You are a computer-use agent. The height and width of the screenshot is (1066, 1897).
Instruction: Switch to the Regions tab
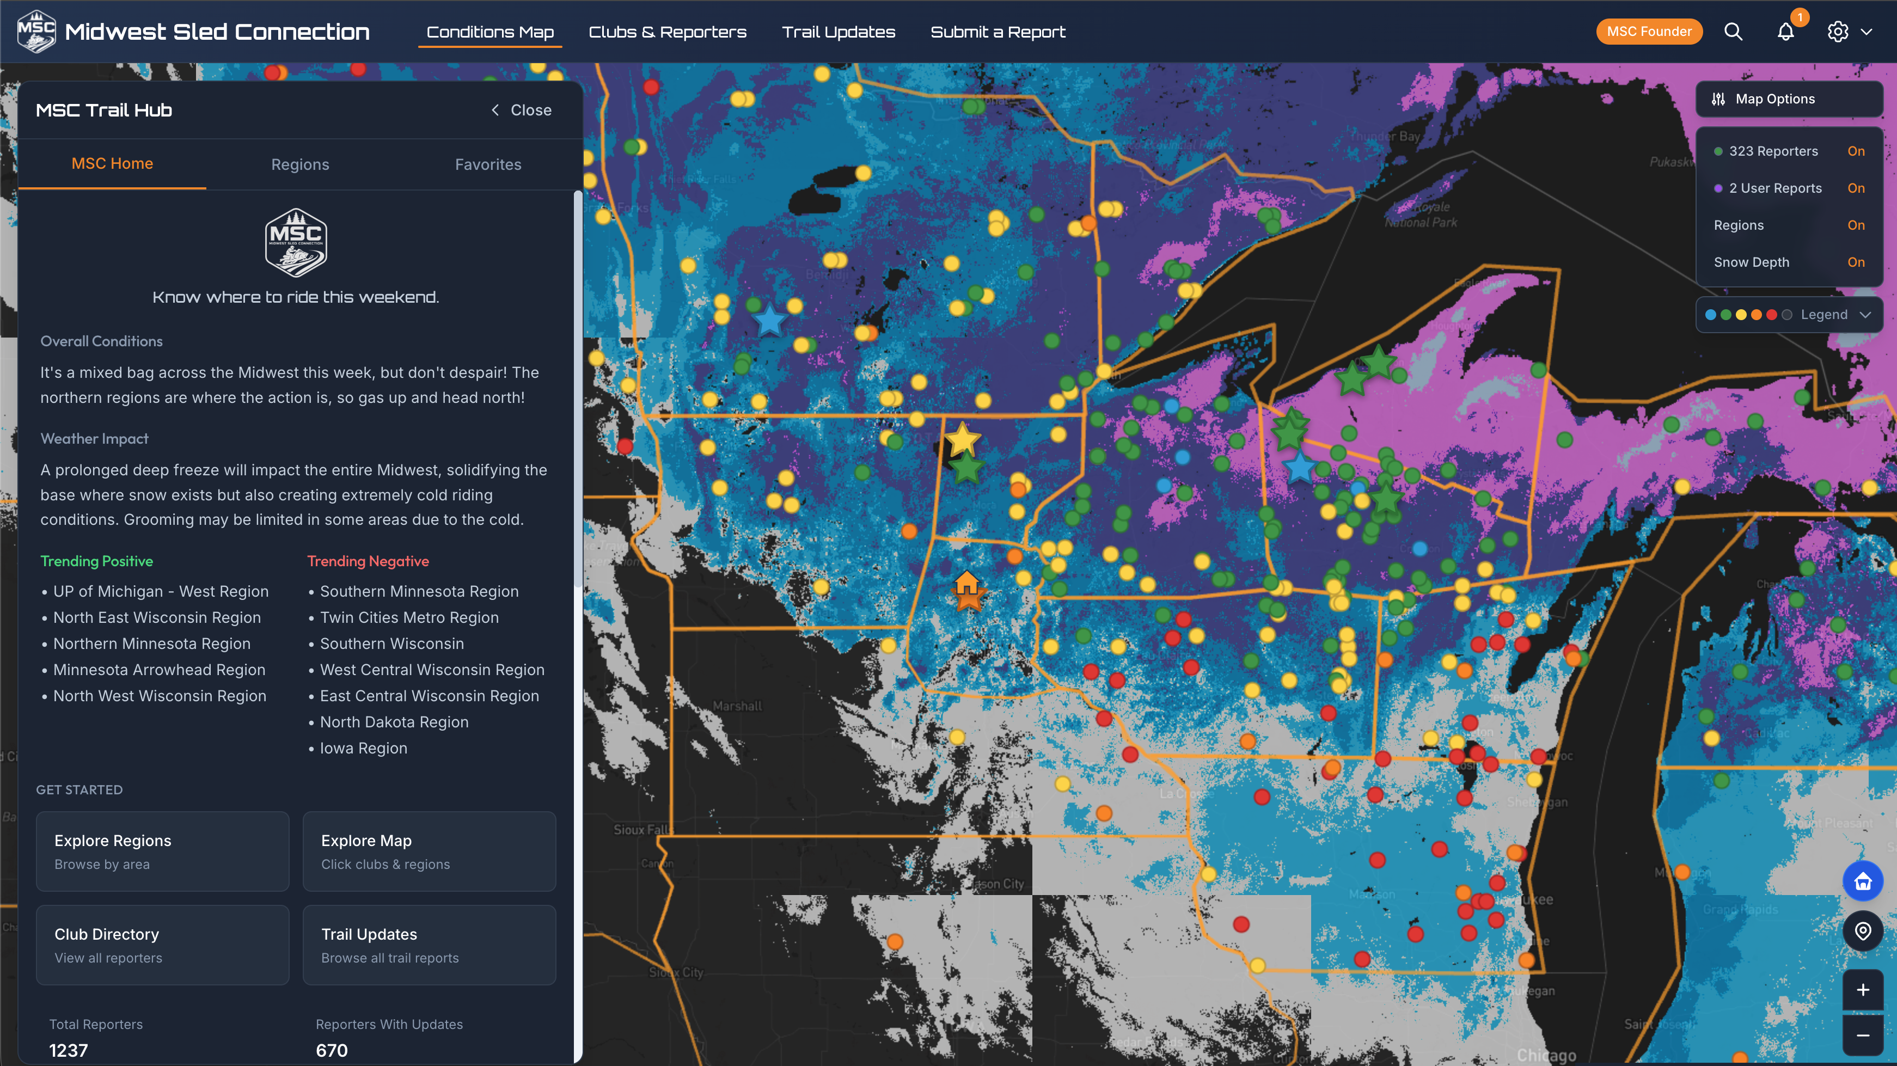point(299,164)
